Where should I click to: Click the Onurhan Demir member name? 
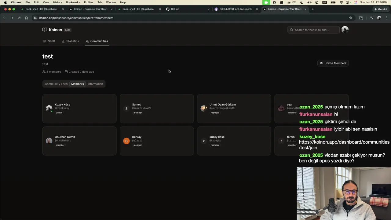click(x=65, y=137)
